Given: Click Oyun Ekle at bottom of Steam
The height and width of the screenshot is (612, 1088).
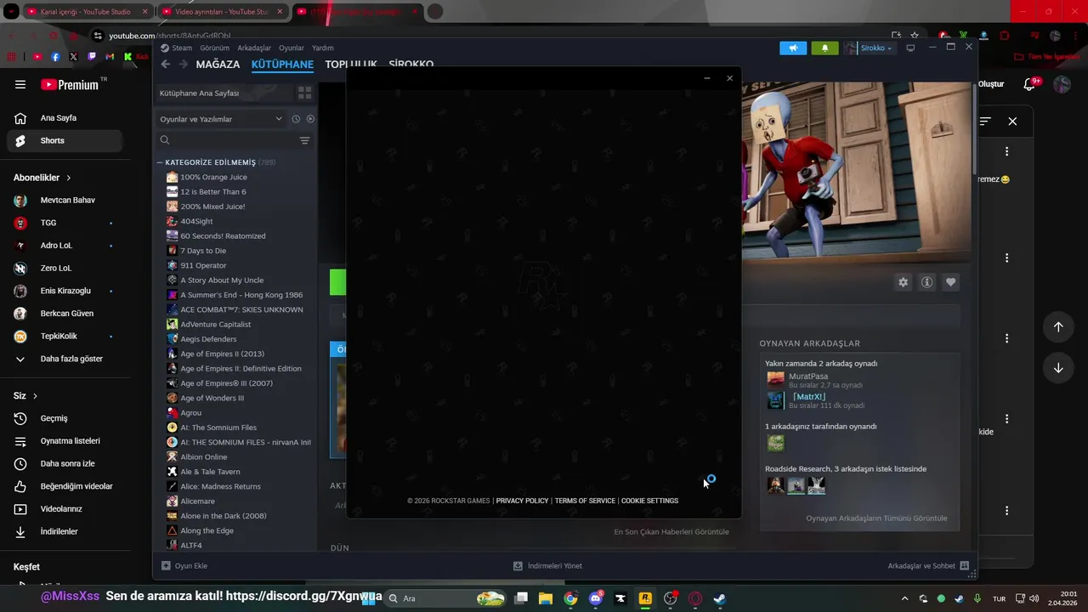Looking at the screenshot, I should pos(184,565).
